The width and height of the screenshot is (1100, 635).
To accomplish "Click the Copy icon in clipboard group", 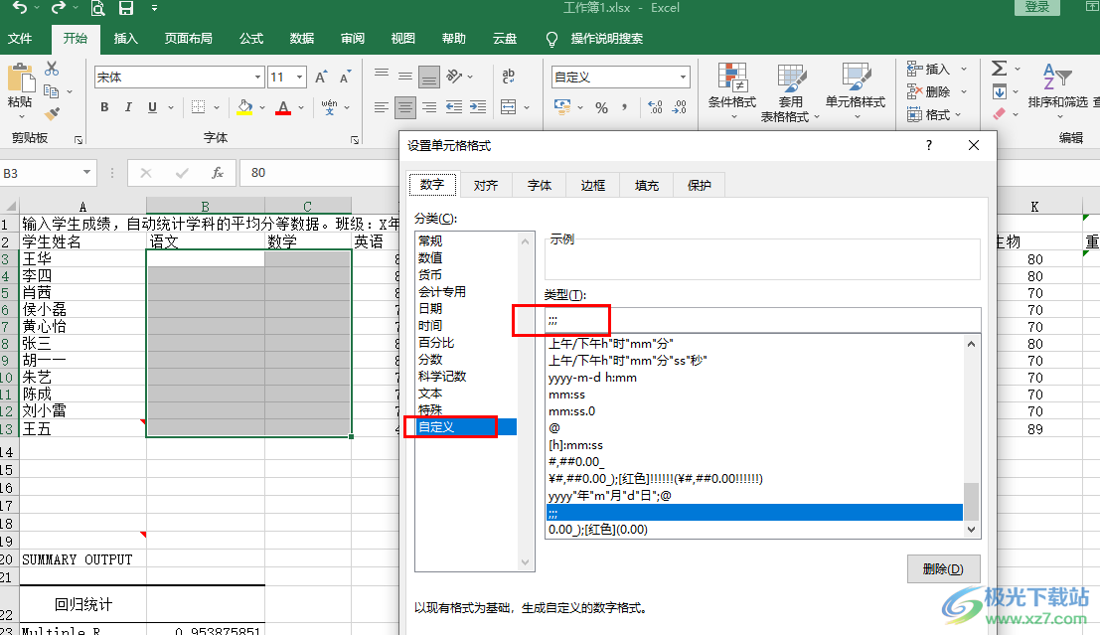I will click(52, 91).
